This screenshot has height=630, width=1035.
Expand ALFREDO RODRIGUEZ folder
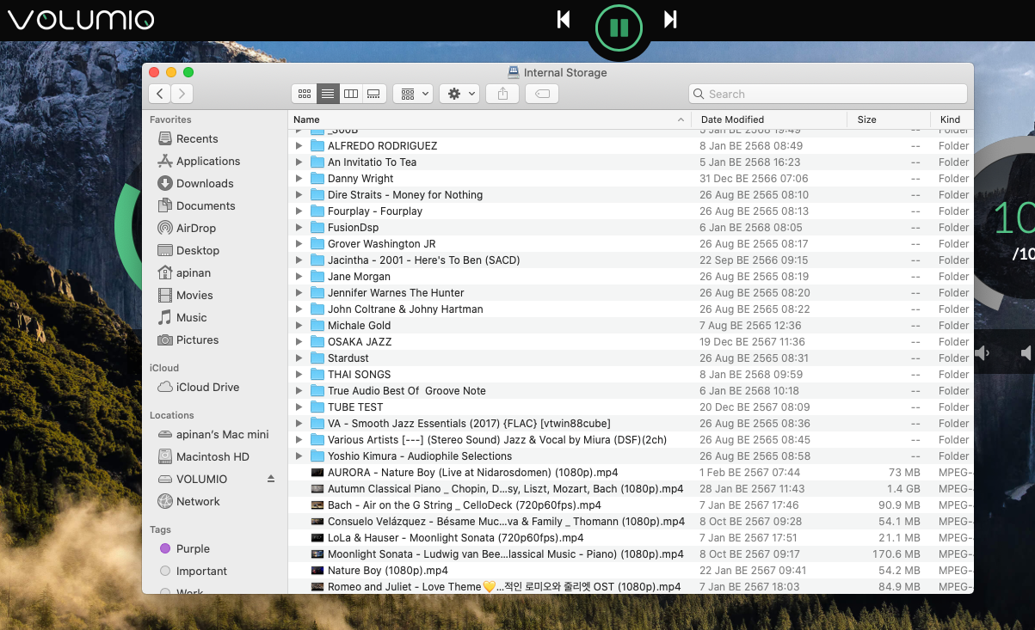[299, 146]
